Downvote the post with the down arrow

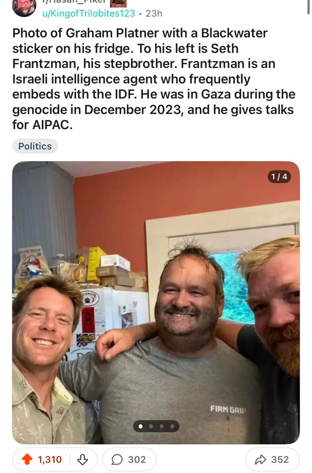(x=82, y=459)
